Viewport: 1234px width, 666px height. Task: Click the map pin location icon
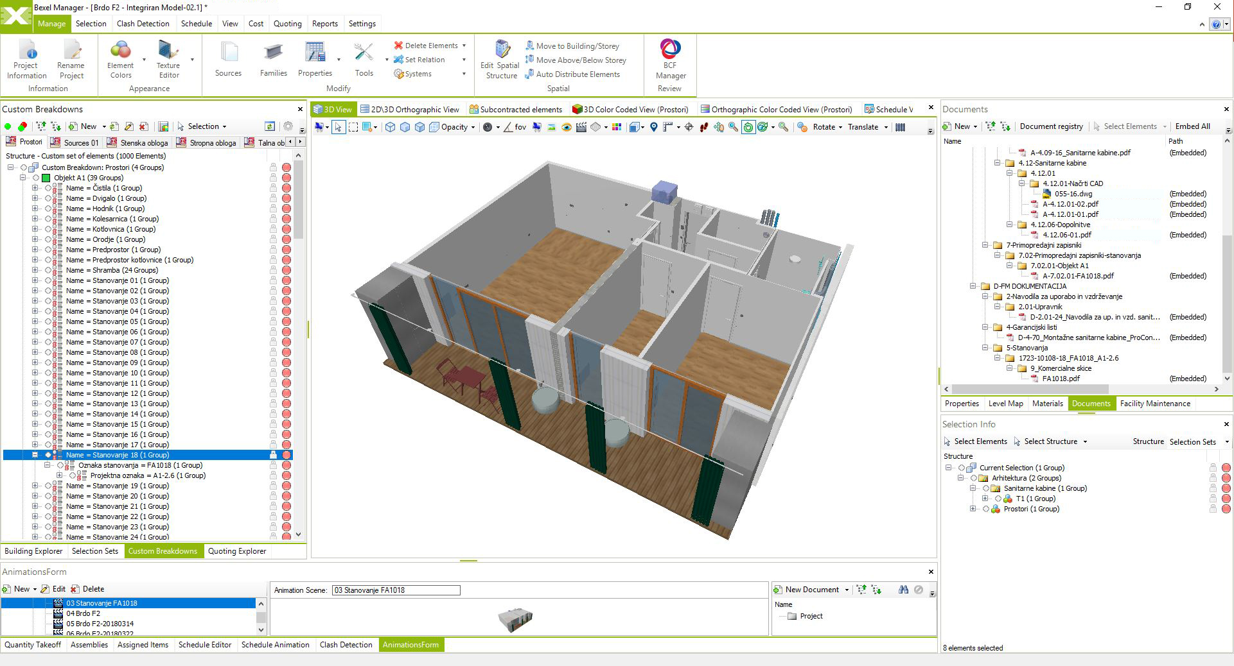coord(653,127)
